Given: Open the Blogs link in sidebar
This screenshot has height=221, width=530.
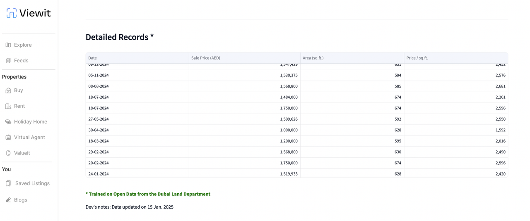Looking at the screenshot, I should (x=20, y=200).
